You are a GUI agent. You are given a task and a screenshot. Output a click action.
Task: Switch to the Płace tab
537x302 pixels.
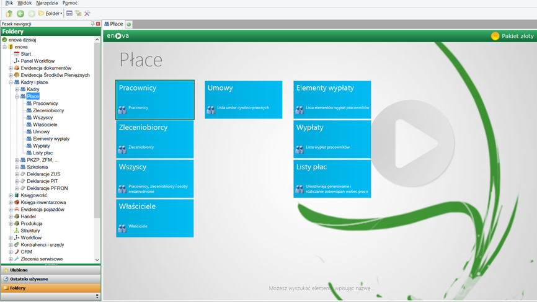(113, 24)
